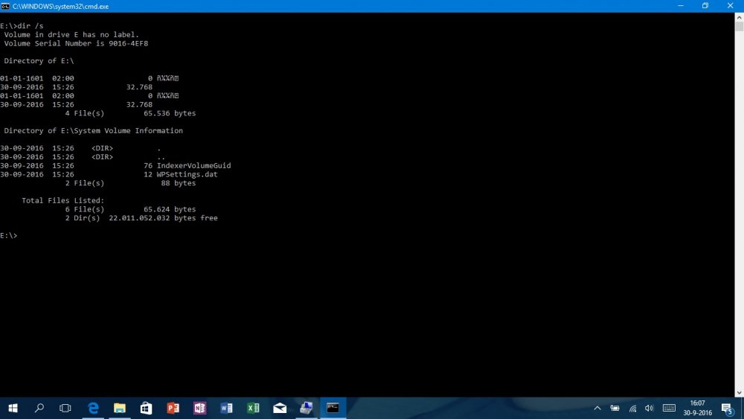This screenshot has width=744, height=419.
Task: Click 'Volume Serial Number is 9016-4EF8' line
Action: click(x=76, y=43)
